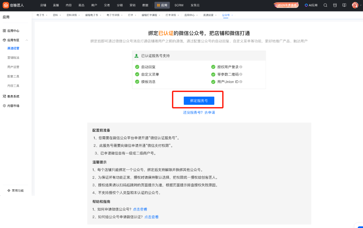Open the help book icon in header
This screenshot has width=363, height=228.
point(344,5)
